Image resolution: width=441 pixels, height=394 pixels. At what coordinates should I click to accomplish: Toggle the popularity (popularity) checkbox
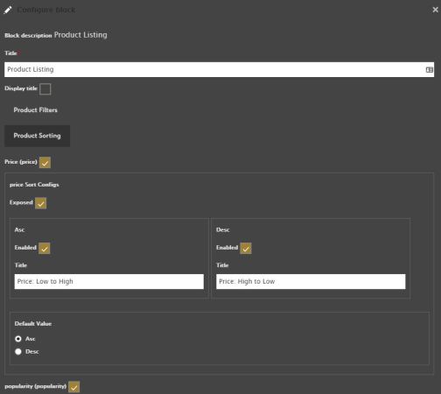[x=73, y=387]
